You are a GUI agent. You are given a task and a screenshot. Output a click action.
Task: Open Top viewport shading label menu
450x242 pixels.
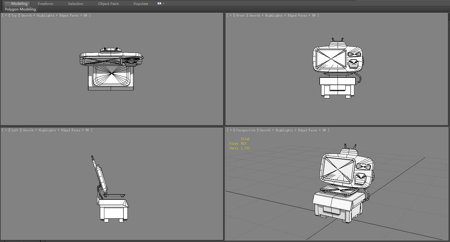click(54, 15)
